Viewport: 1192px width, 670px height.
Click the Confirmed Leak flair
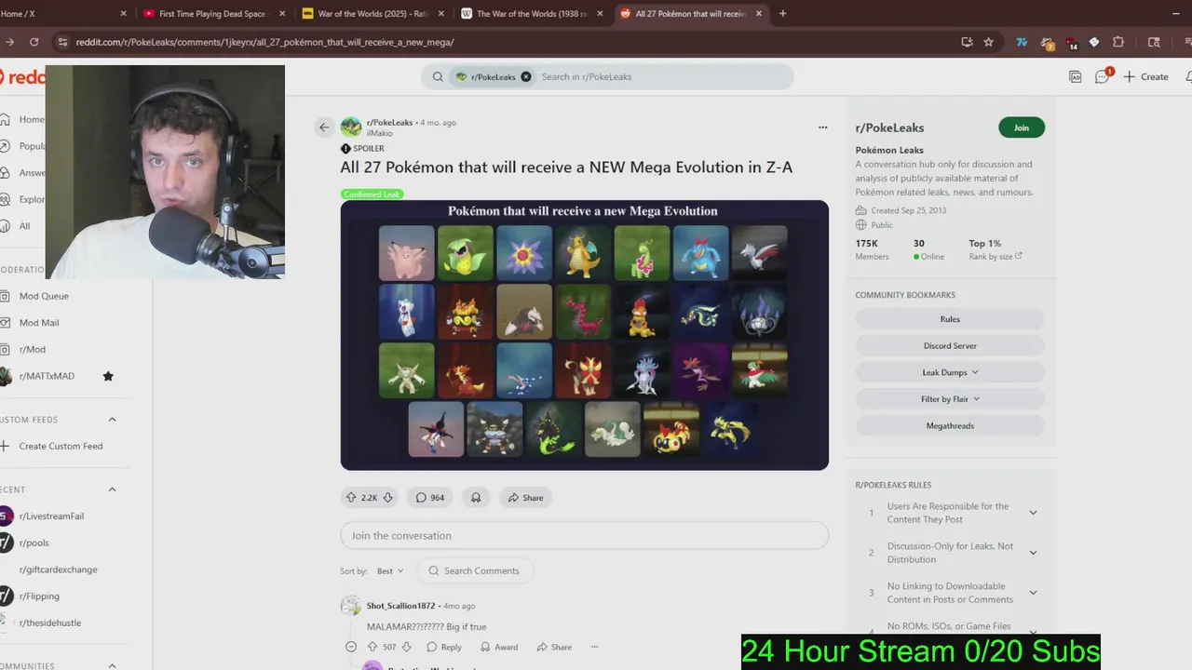click(372, 194)
